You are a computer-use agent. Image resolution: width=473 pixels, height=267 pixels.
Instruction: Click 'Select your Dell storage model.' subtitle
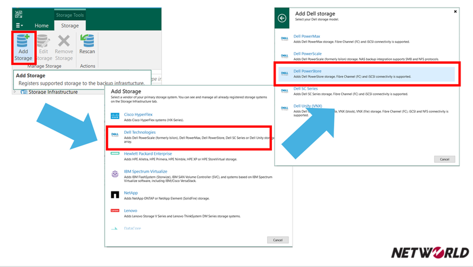click(317, 19)
